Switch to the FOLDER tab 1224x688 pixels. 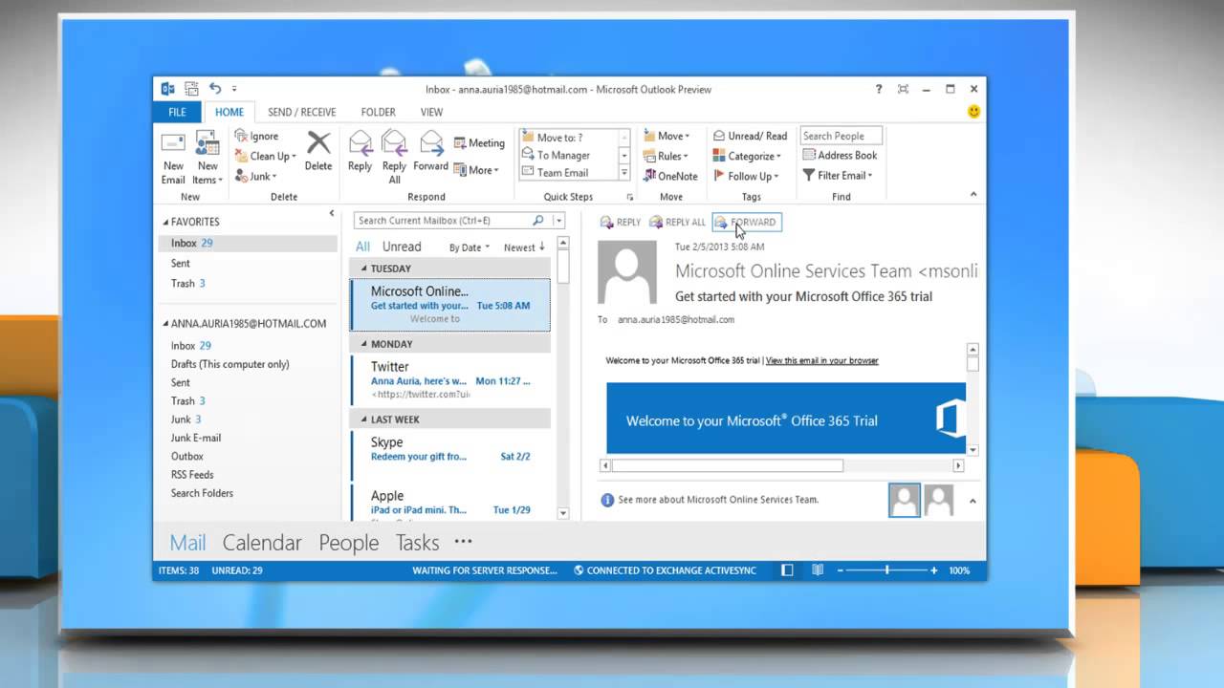pyautogui.click(x=378, y=112)
